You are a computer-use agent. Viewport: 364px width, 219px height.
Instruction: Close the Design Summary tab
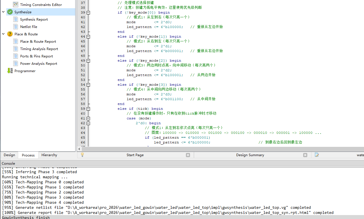pyautogui.click(x=305, y=155)
